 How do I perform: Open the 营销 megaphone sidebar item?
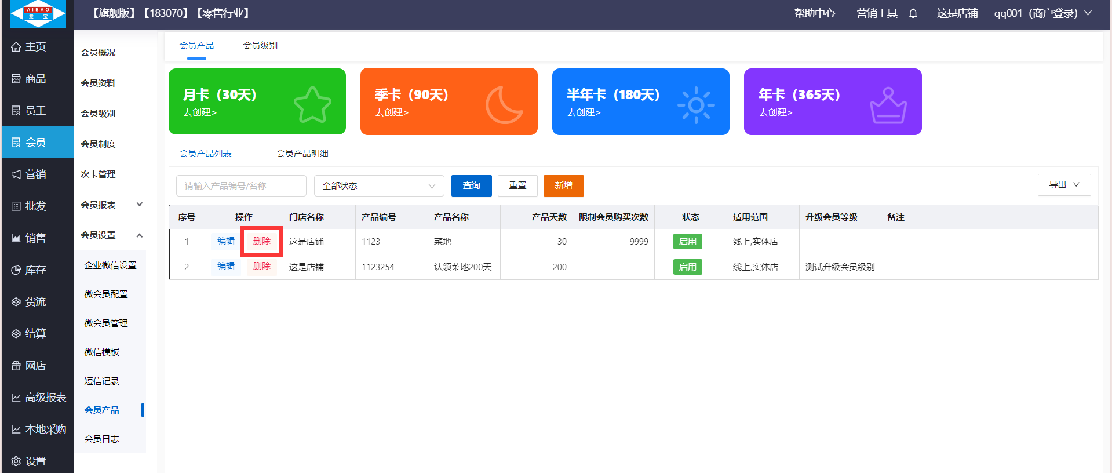pyautogui.click(x=16, y=174)
